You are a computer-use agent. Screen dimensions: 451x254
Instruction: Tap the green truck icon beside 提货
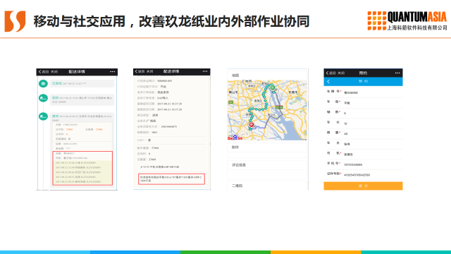click(x=43, y=116)
